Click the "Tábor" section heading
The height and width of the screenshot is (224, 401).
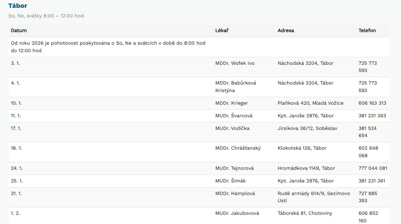click(x=18, y=6)
